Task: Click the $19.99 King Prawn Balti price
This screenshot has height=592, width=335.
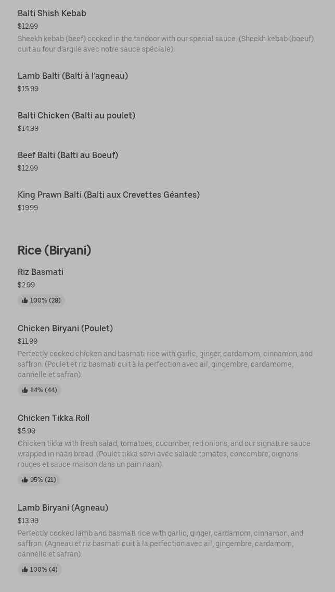Action: pyautogui.click(x=28, y=208)
